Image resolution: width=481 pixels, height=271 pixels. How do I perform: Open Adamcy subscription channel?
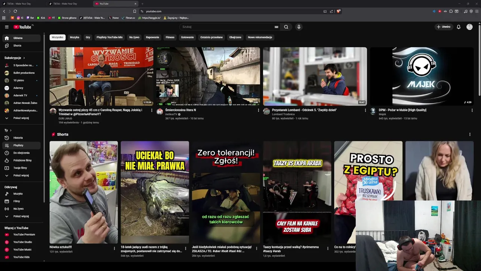point(21,88)
